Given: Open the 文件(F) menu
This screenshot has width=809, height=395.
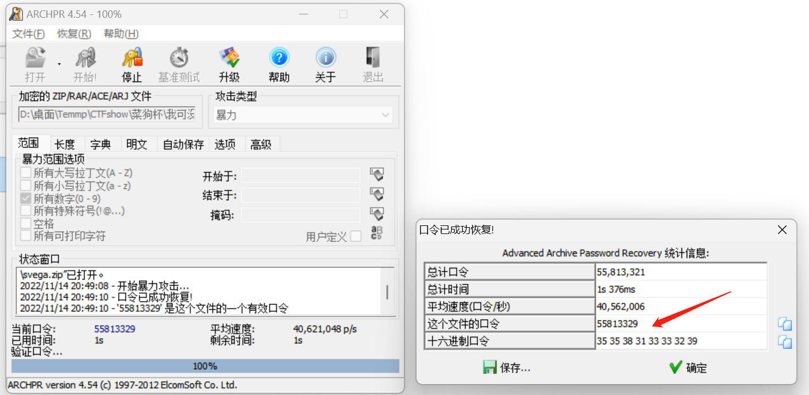Looking at the screenshot, I should point(28,33).
